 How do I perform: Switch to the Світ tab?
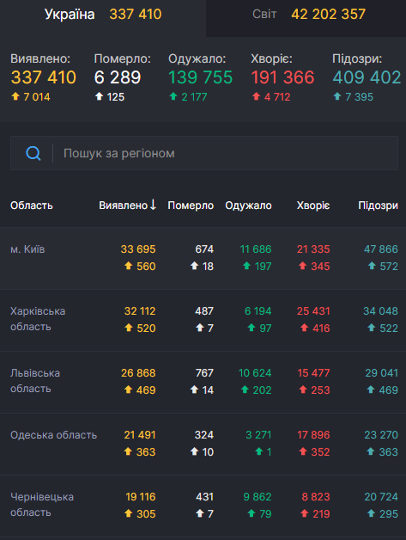[x=306, y=15]
